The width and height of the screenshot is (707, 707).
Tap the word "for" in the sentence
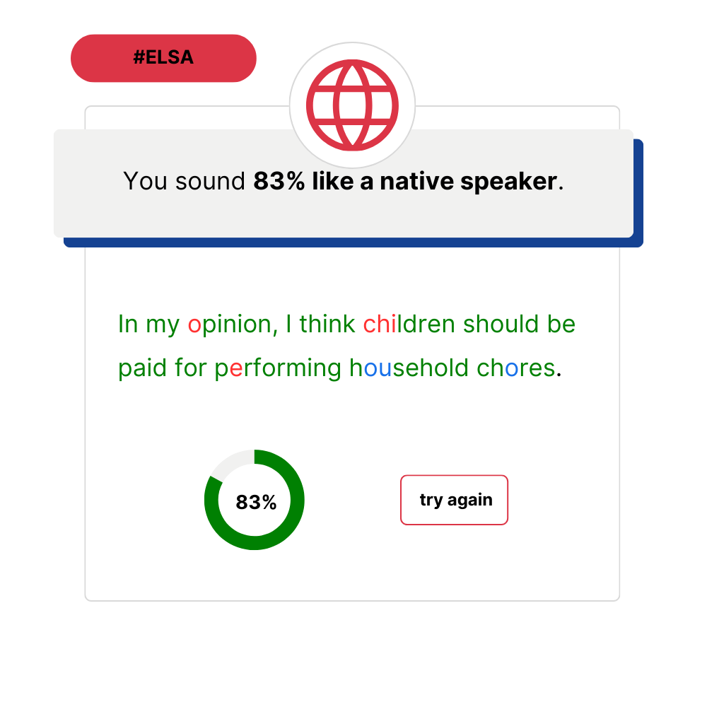(191, 368)
